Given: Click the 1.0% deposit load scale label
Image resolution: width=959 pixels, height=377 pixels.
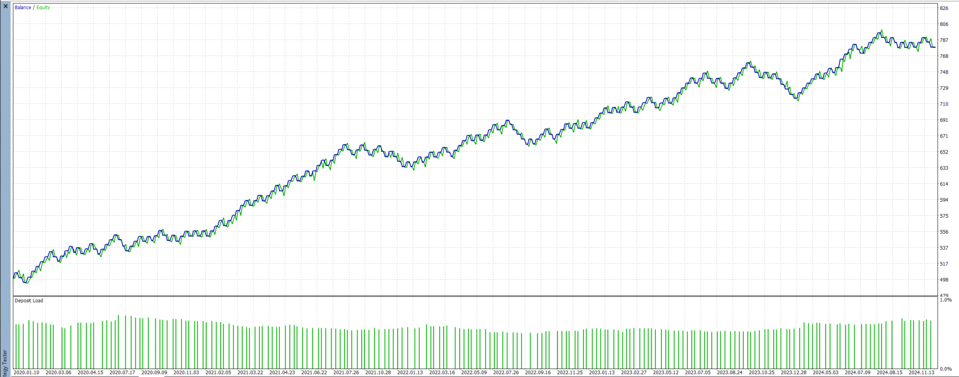Looking at the screenshot, I should (946, 300).
